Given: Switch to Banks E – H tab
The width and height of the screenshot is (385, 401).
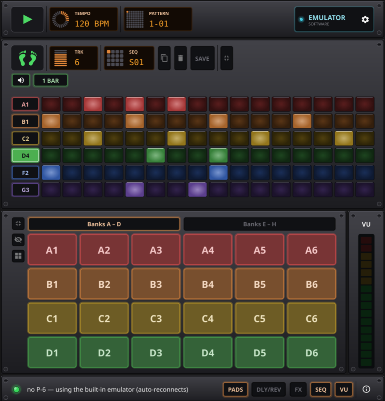Looking at the screenshot, I should (260, 224).
